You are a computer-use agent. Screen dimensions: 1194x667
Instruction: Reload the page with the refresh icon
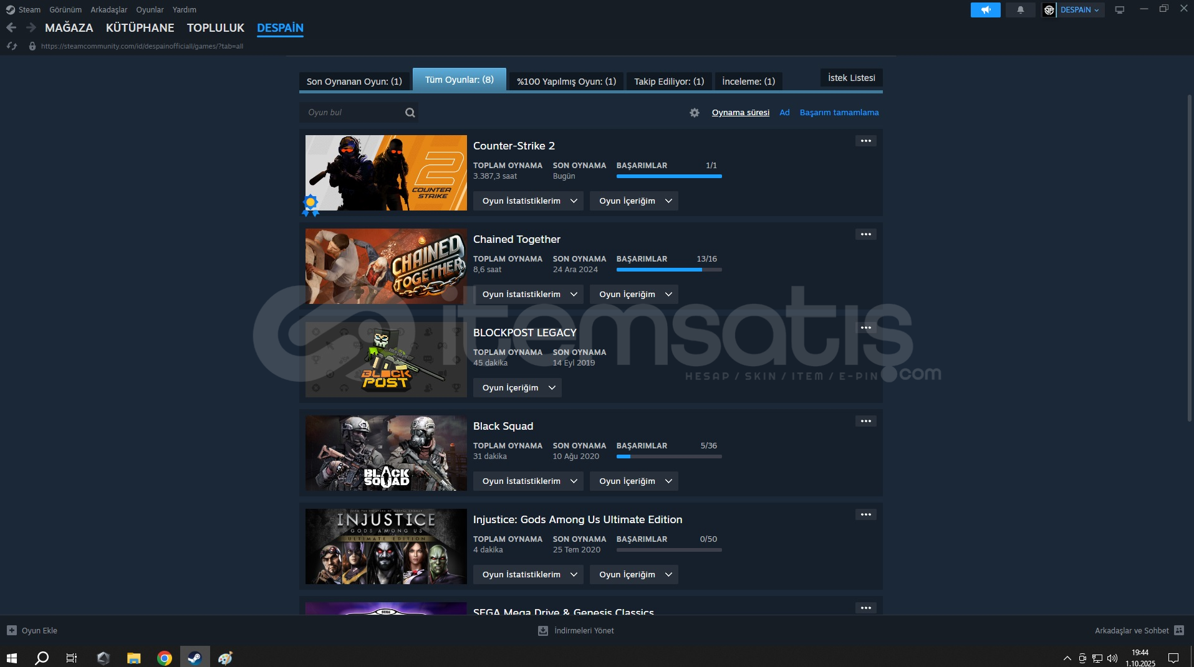tap(11, 46)
